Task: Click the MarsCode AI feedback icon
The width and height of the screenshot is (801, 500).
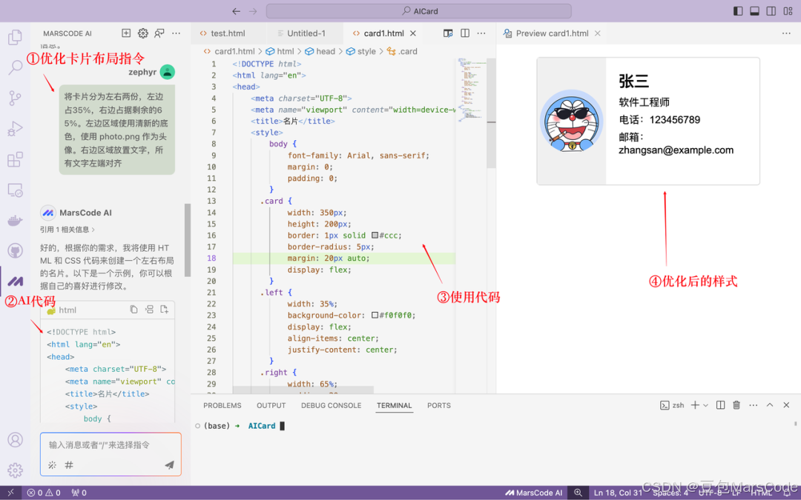Action: [x=159, y=33]
